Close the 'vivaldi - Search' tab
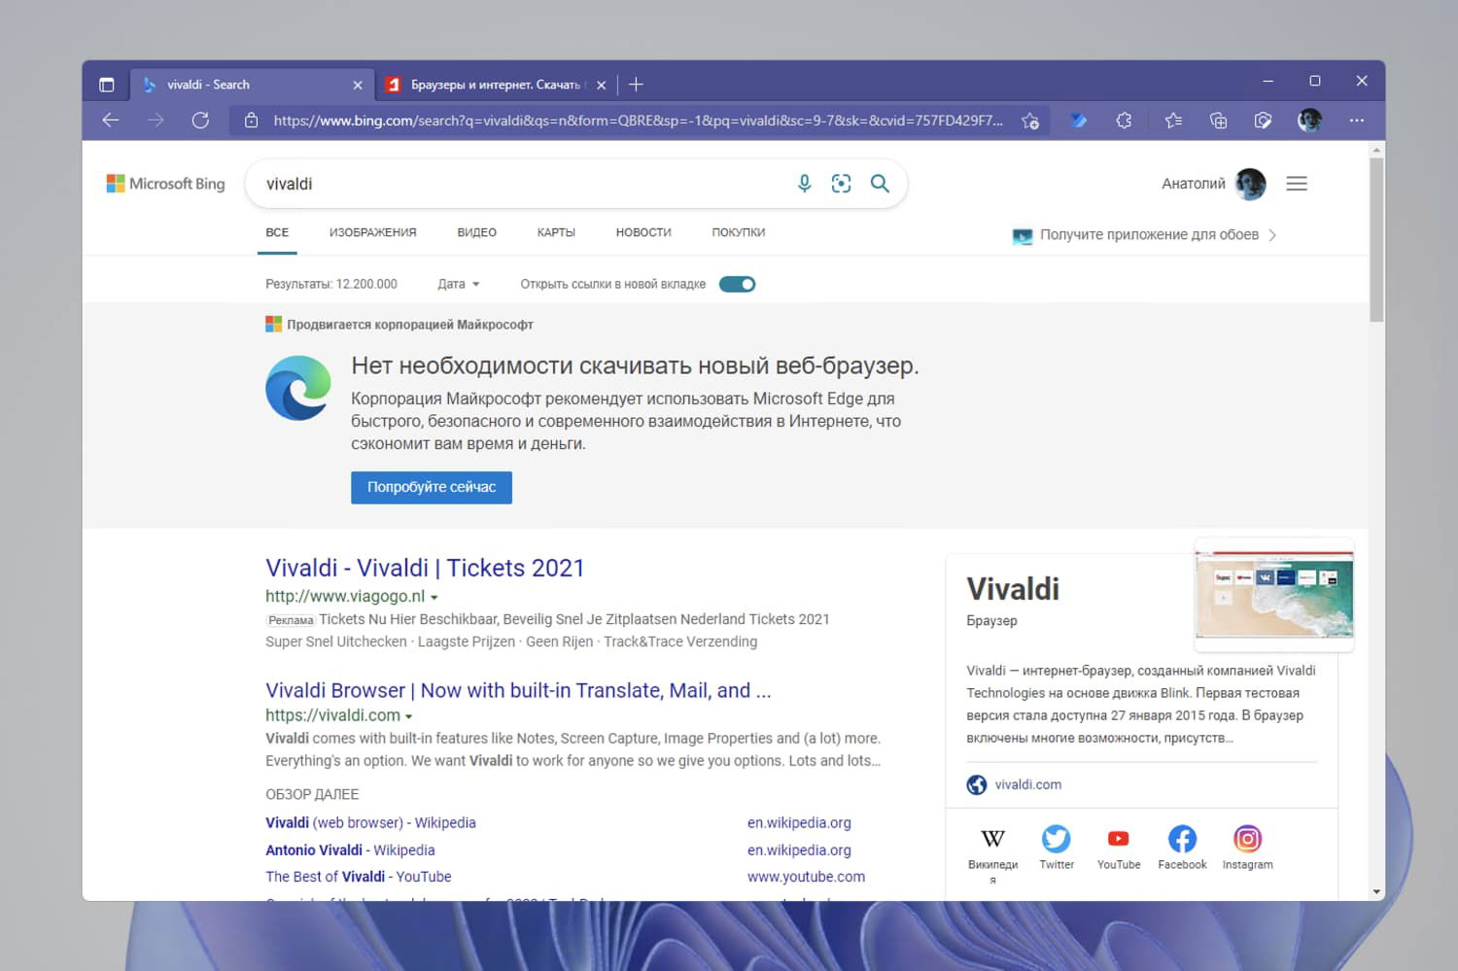 [x=358, y=86]
